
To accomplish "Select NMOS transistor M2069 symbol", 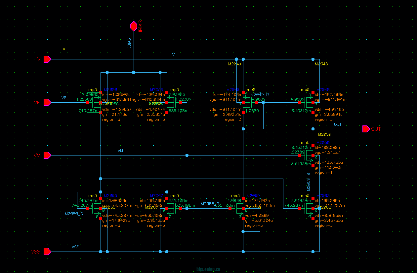I will click(x=240, y=209).
